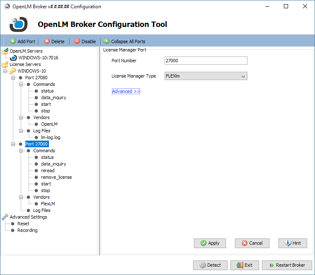Collapse the Port 27080 tree node
Viewport: 315px width, 275px height.
tap(13, 78)
